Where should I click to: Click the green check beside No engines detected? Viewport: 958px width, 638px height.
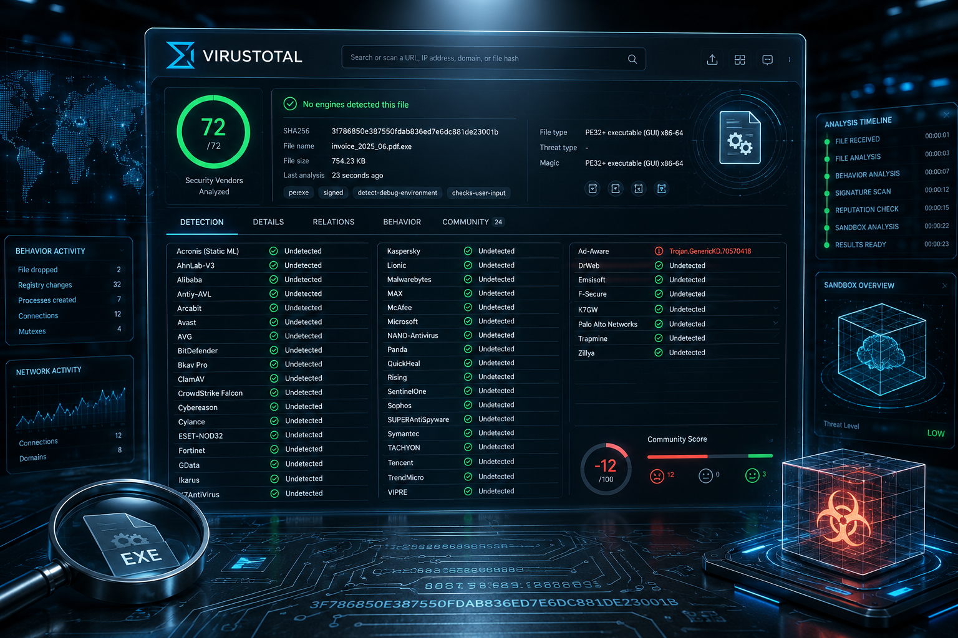pyautogui.click(x=290, y=104)
